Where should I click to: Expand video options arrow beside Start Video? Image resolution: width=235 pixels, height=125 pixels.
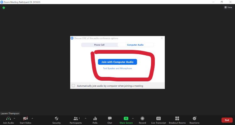tap(32, 118)
